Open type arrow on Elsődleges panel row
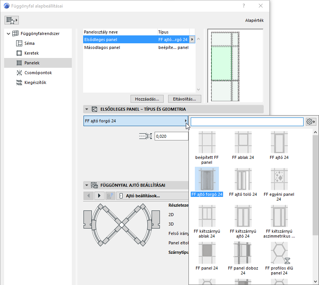This screenshot has width=319, height=285. (192, 40)
